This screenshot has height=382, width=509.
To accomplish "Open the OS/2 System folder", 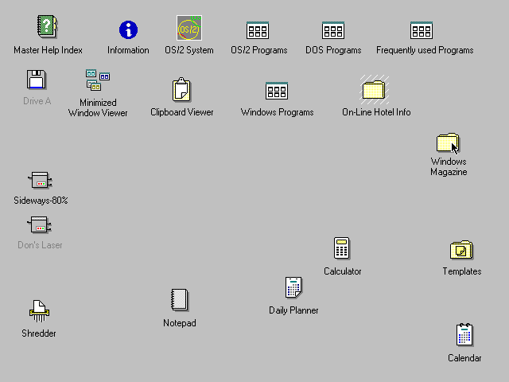I will pyautogui.click(x=189, y=29).
